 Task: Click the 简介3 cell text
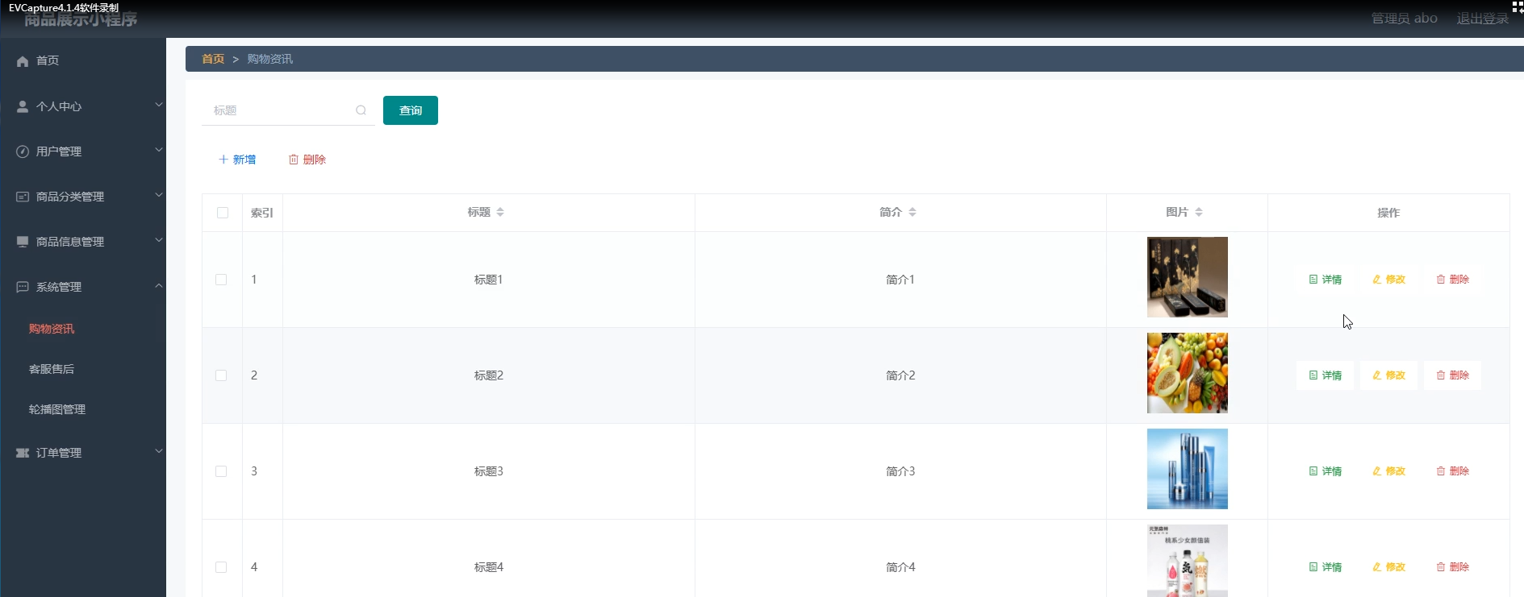[x=900, y=471]
